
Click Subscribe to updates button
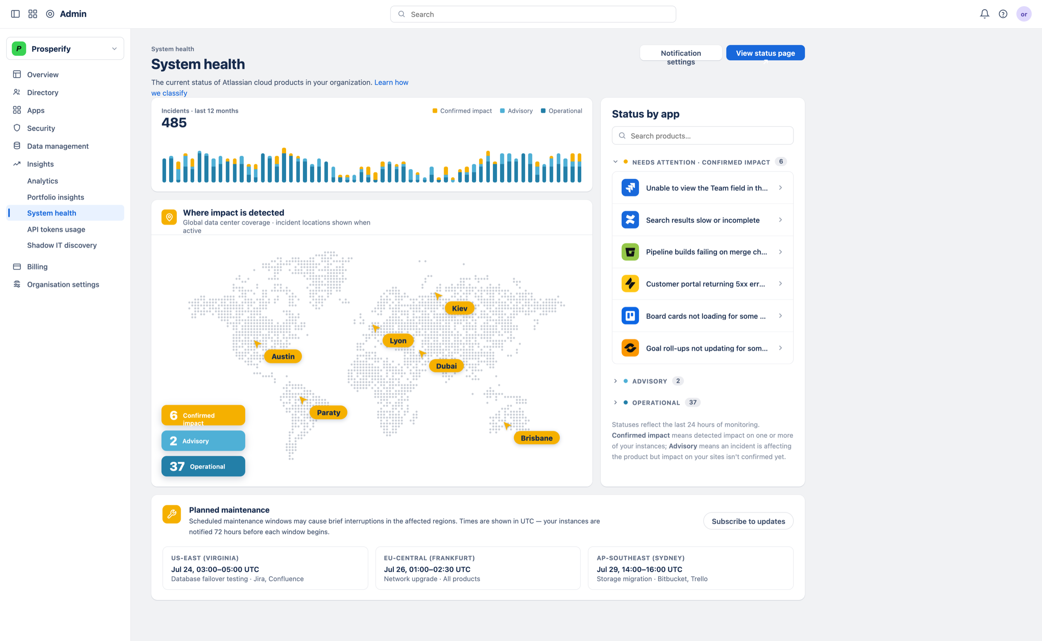click(748, 521)
